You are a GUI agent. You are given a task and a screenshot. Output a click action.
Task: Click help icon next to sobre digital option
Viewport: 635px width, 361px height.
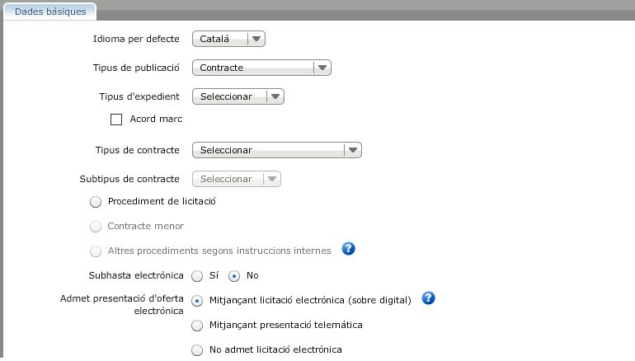[428, 298]
